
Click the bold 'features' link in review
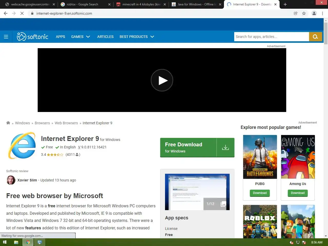point(33,228)
